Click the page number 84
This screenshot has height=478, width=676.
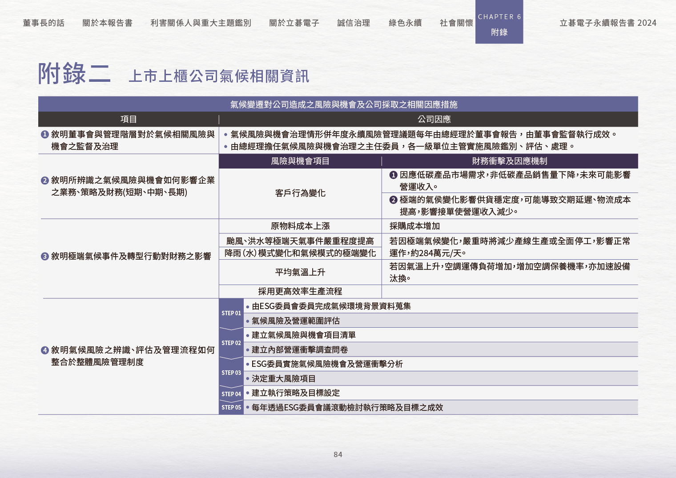[x=338, y=454]
